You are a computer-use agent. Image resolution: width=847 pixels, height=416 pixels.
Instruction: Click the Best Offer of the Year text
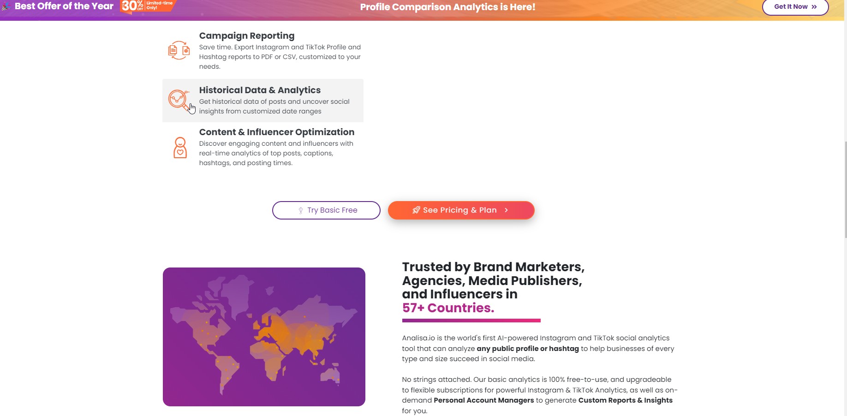64,6
